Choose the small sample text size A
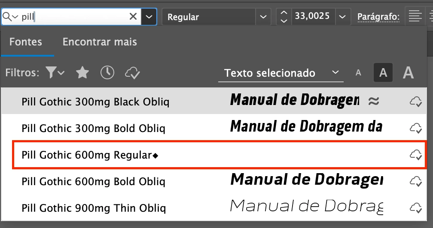The image size is (433, 228). tap(358, 73)
